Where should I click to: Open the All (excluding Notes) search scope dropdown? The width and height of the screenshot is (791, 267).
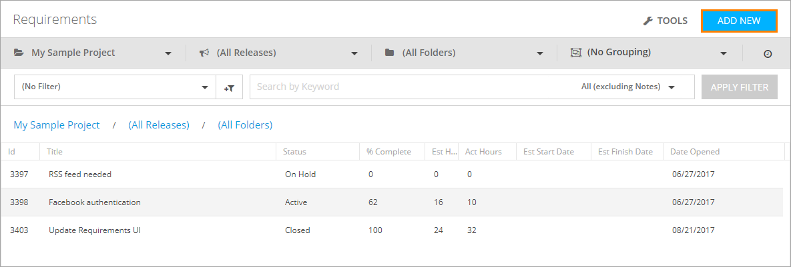(x=672, y=87)
